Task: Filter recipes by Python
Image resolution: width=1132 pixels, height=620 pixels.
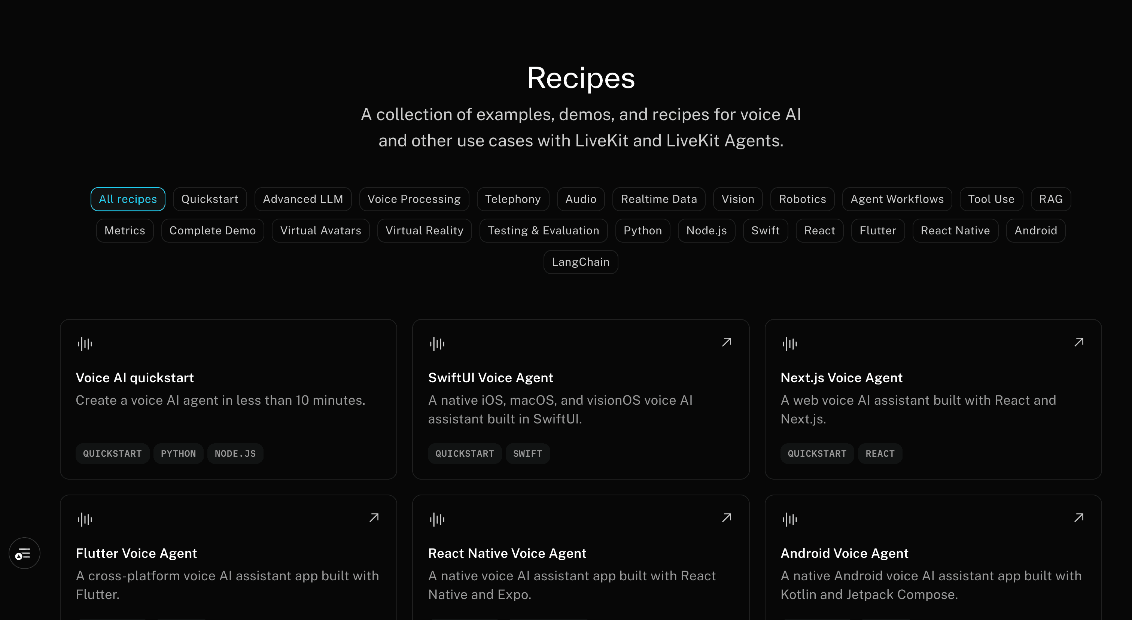Action: tap(643, 231)
